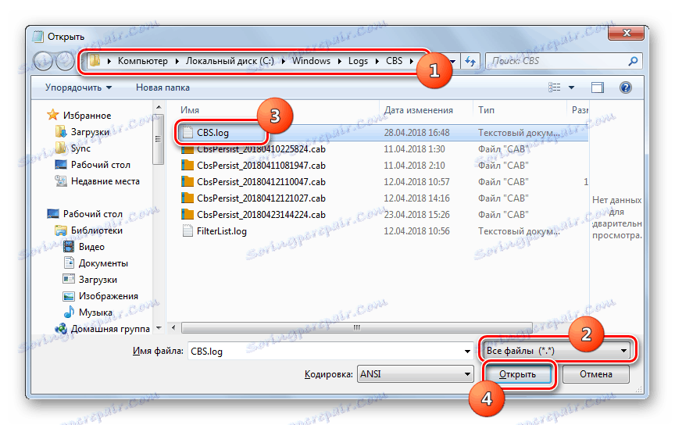675x425 pixels.
Task: Click the CbsPersist_20180410225824.cab file icon
Action: tap(187, 149)
